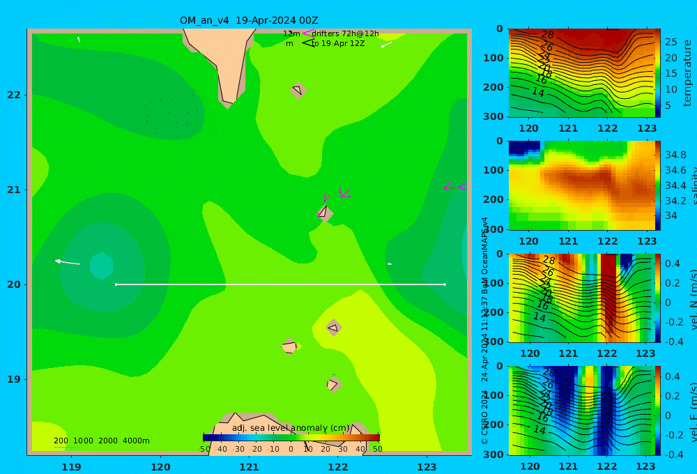The width and height of the screenshot is (697, 474).
Task: Open the salinity section panel
Action: [582, 185]
